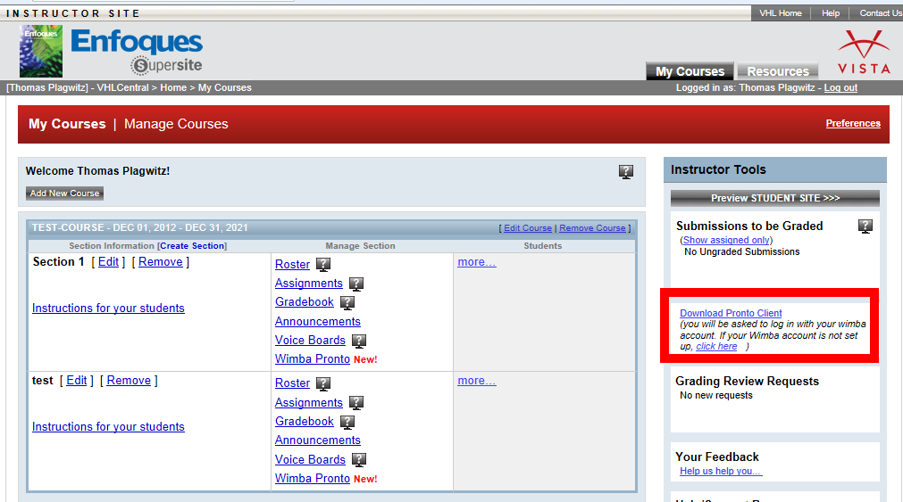Image resolution: width=903 pixels, height=502 pixels.
Task: Open the Download Pronto Client link
Action: click(731, 313)
